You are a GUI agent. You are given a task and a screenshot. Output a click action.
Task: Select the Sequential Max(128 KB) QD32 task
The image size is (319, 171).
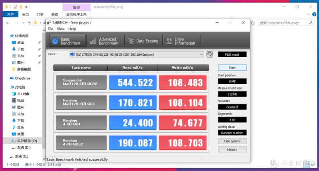(x=81, y=82)
